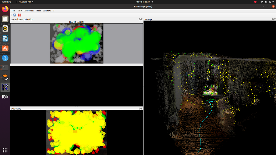The image size is (276, 155).
Task: Click Activities in the top bar
Action: point(6,2)
